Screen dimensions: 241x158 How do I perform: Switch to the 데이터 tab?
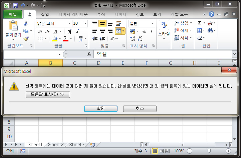click(120, 14)
